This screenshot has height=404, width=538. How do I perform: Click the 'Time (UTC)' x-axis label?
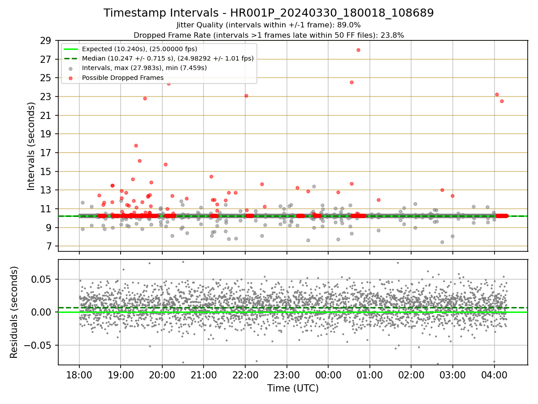point(293,388)
